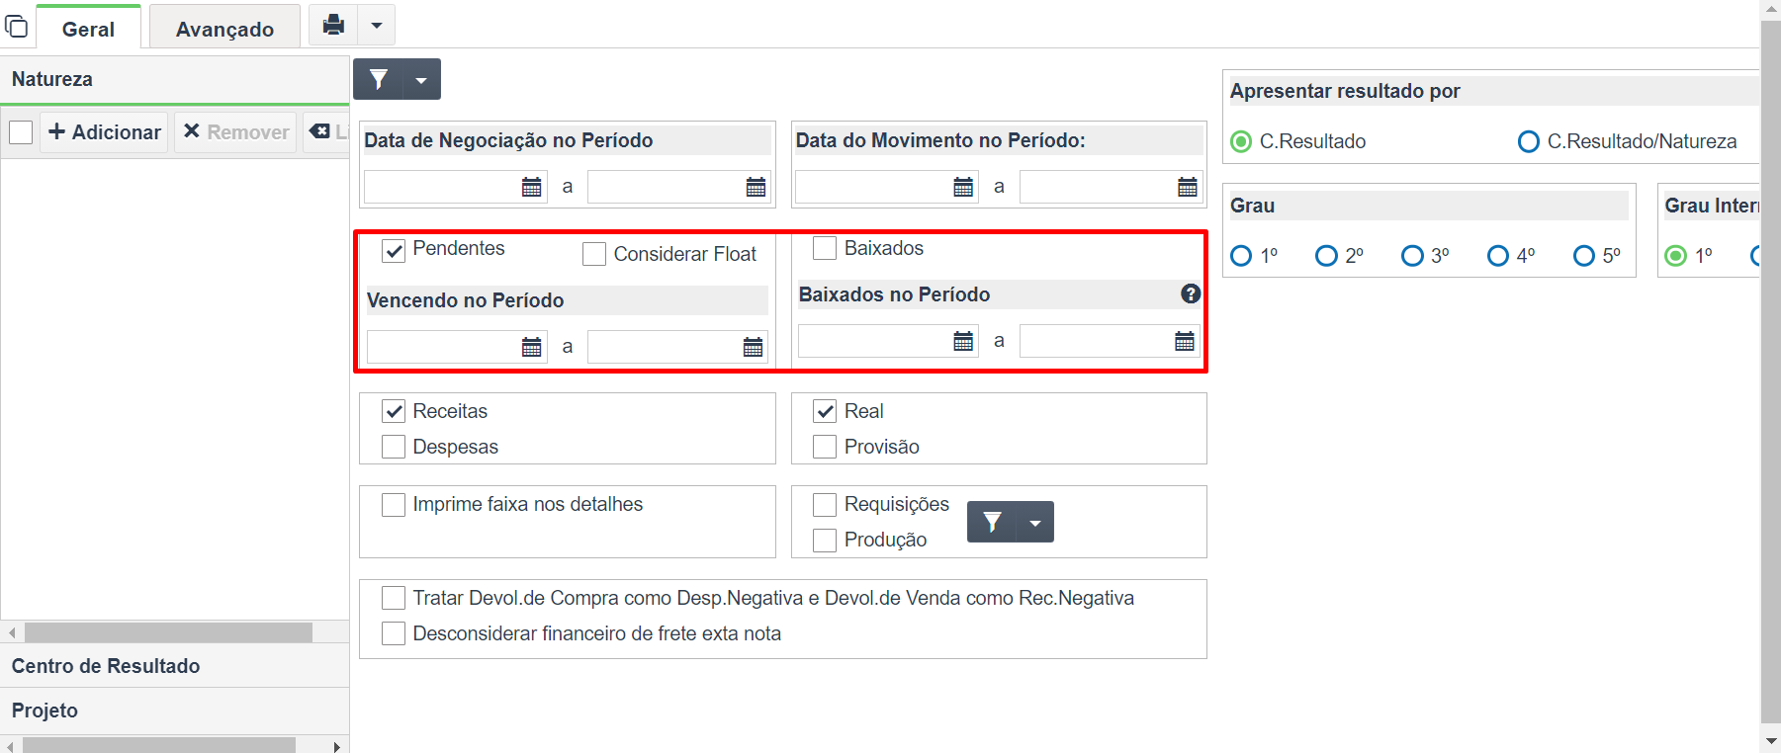Expand the main filter dropdown arrow
The width and height of the screenshot is (1781, 753).
coord(421,79)
